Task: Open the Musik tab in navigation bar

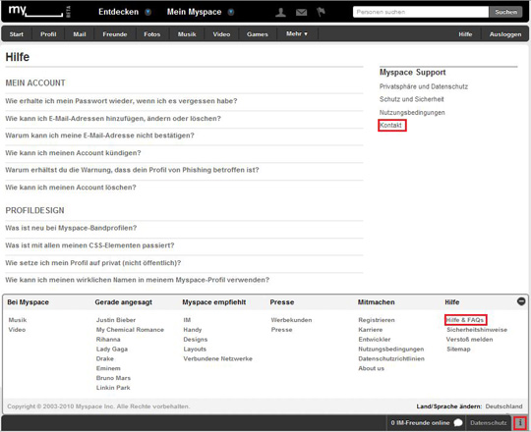Action: [x=187, y=34]
